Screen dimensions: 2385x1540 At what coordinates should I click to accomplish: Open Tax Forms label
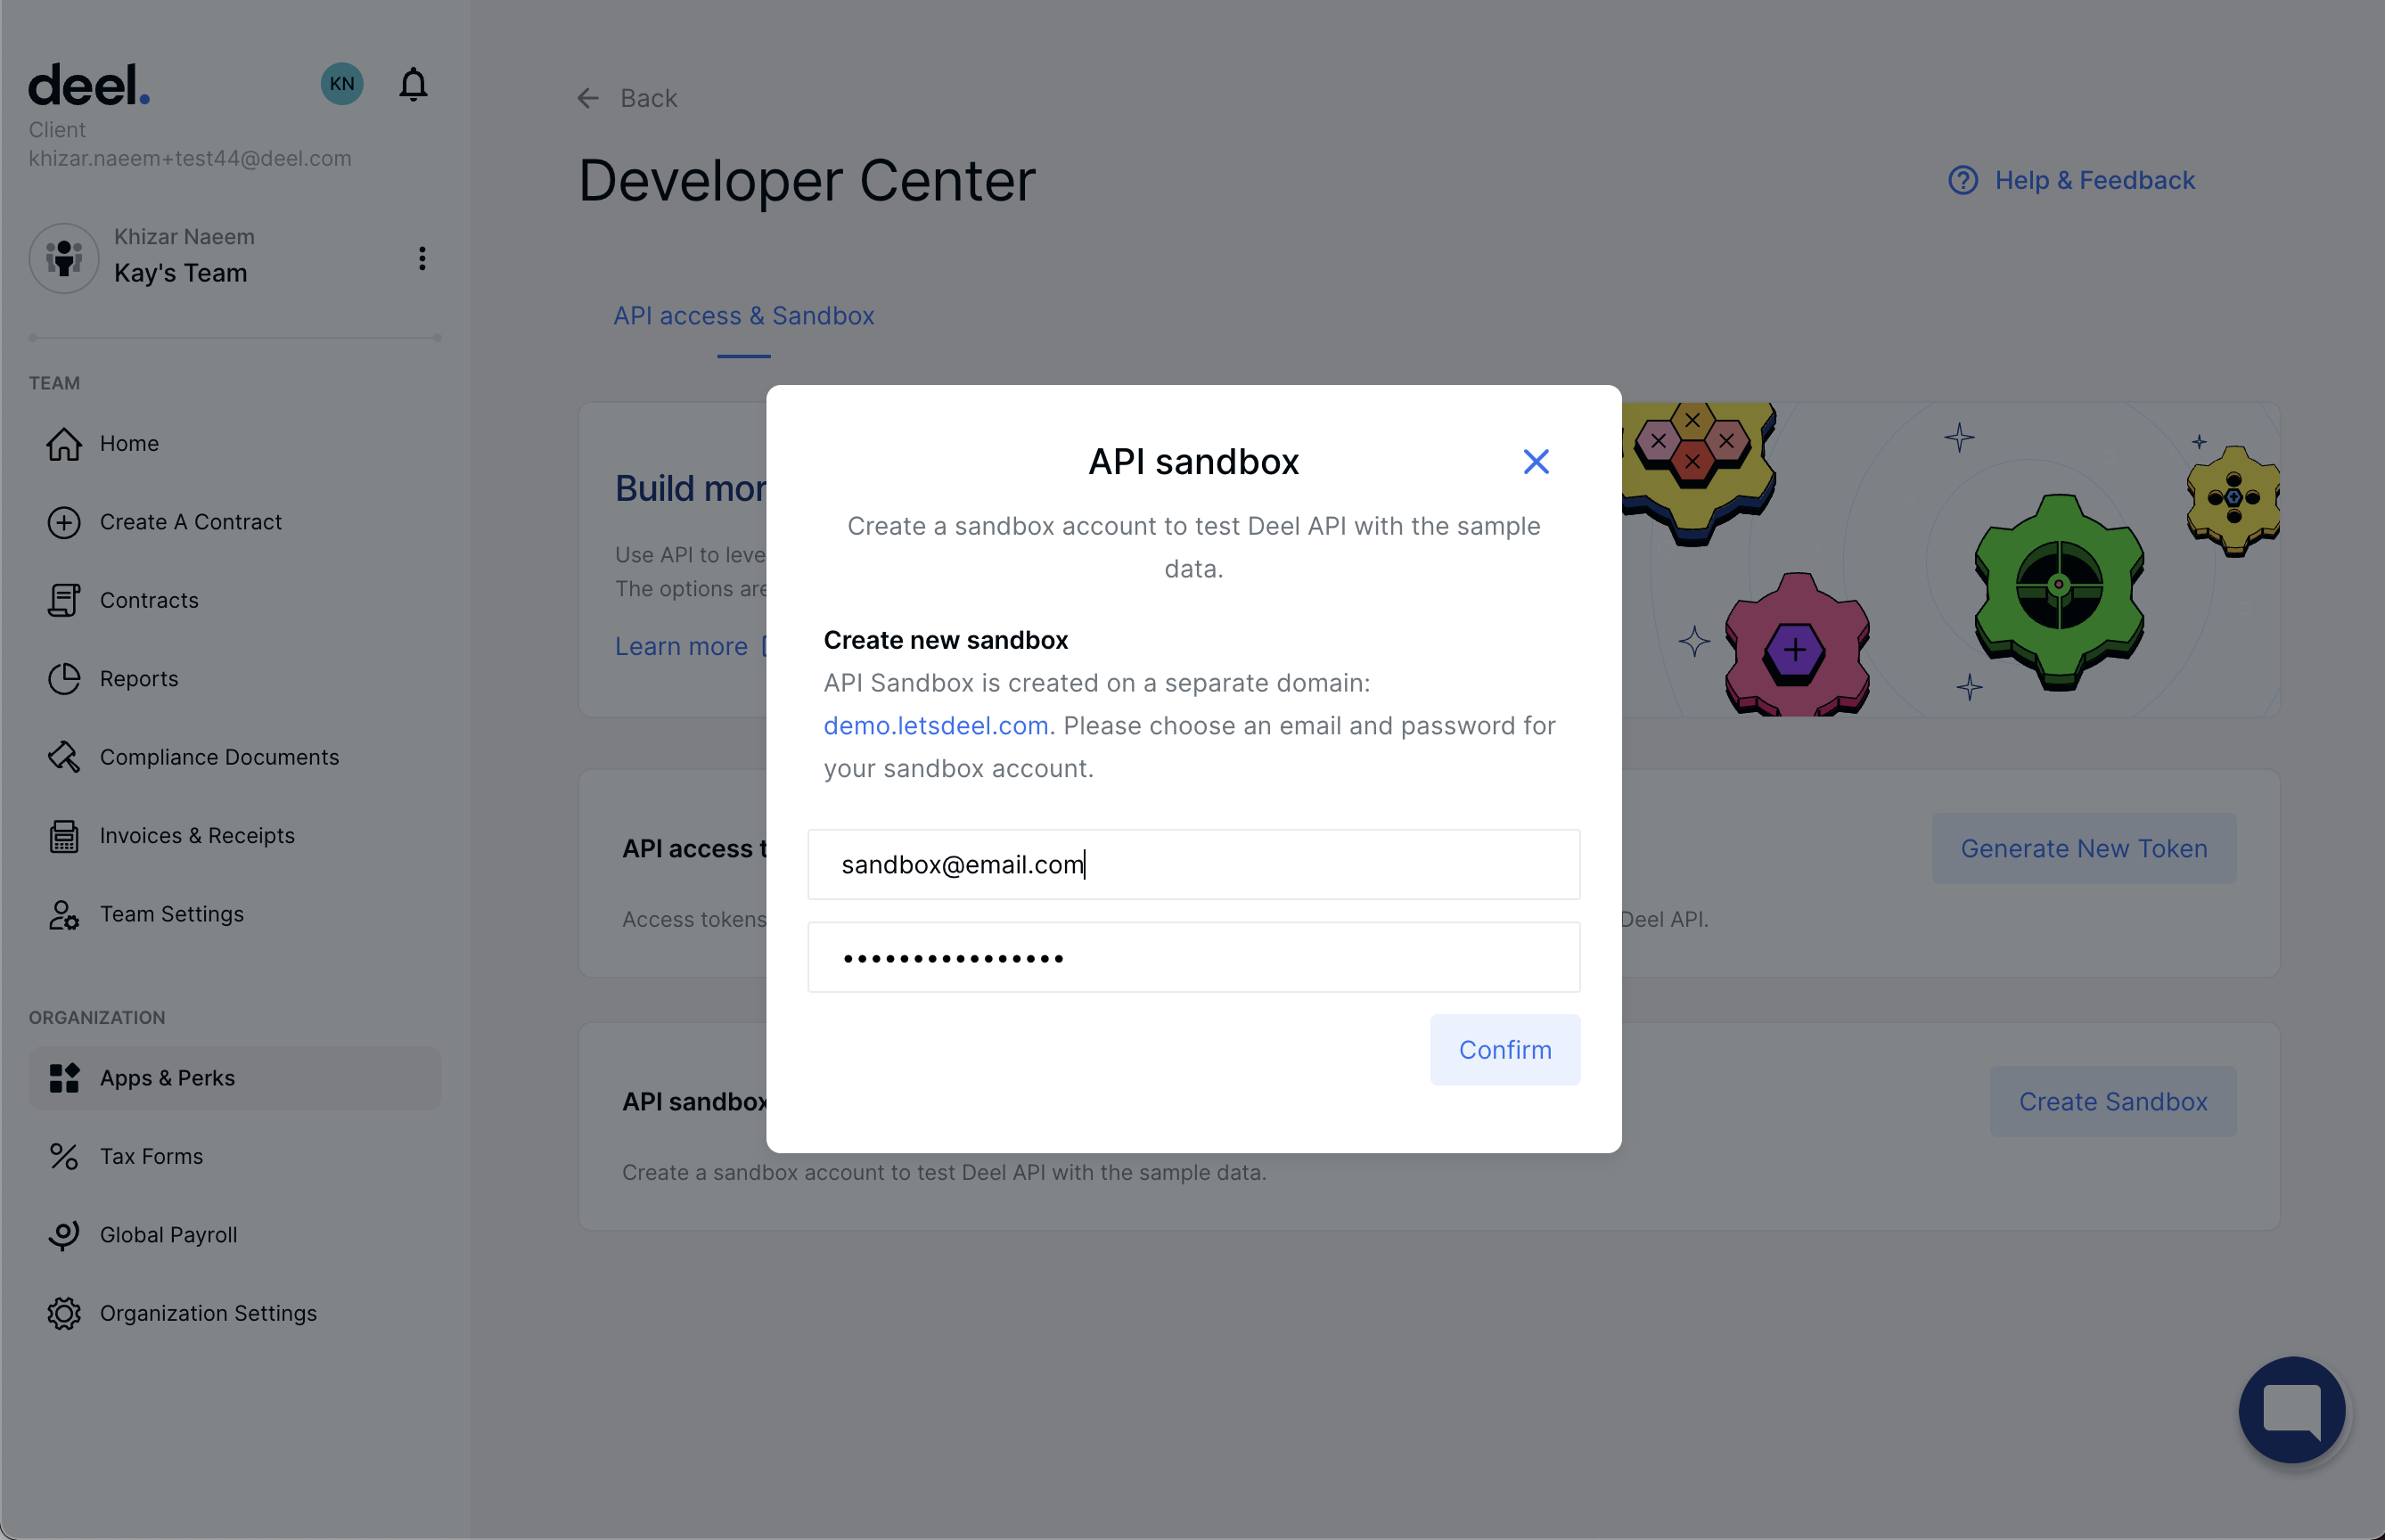tap(151, 1156)
